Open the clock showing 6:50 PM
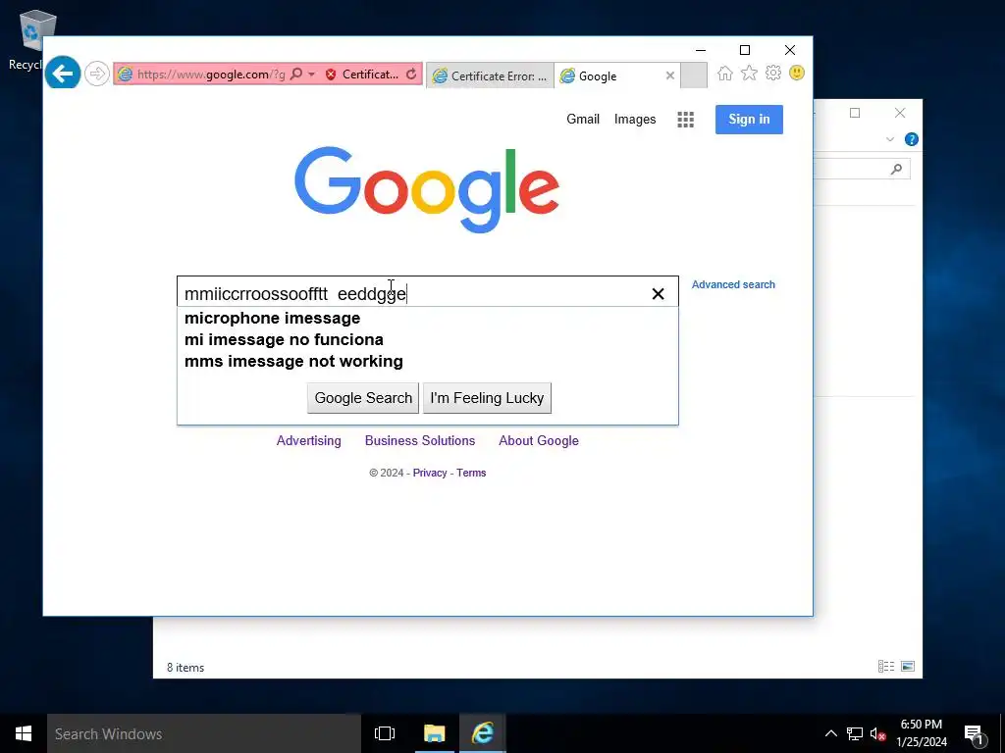The width and height of the screenshot is (1005, 753). coord(921,733)
